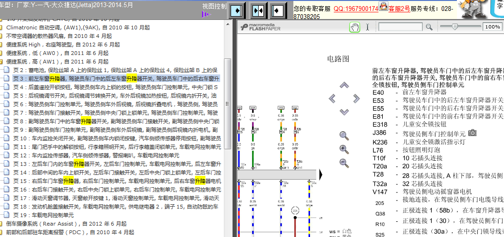Screen dimensions: 504x237
Task: Open 页 5 后视镜调节开关 page
Action: [x=115, y=96]
